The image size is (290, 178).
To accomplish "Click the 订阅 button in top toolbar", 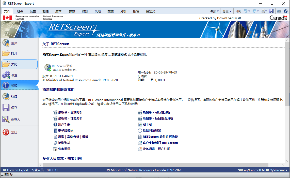I will click(x=238, y=11).
